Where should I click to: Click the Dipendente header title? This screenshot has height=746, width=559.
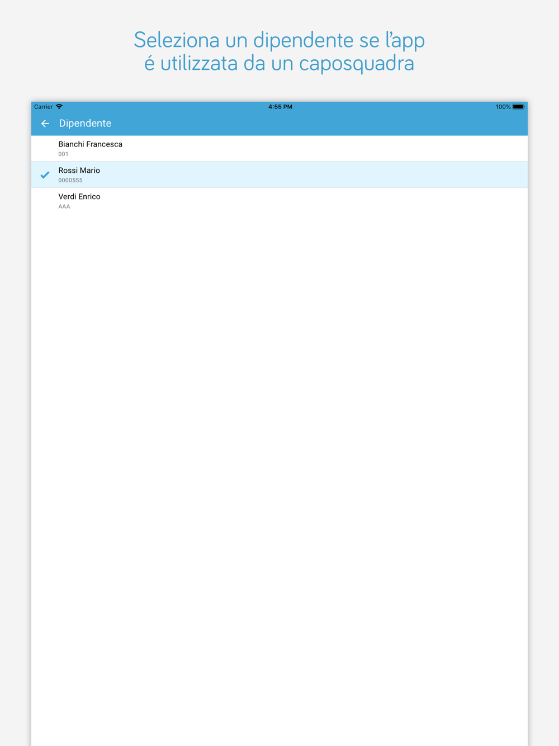pyautogui.click(x=85, y=124)
